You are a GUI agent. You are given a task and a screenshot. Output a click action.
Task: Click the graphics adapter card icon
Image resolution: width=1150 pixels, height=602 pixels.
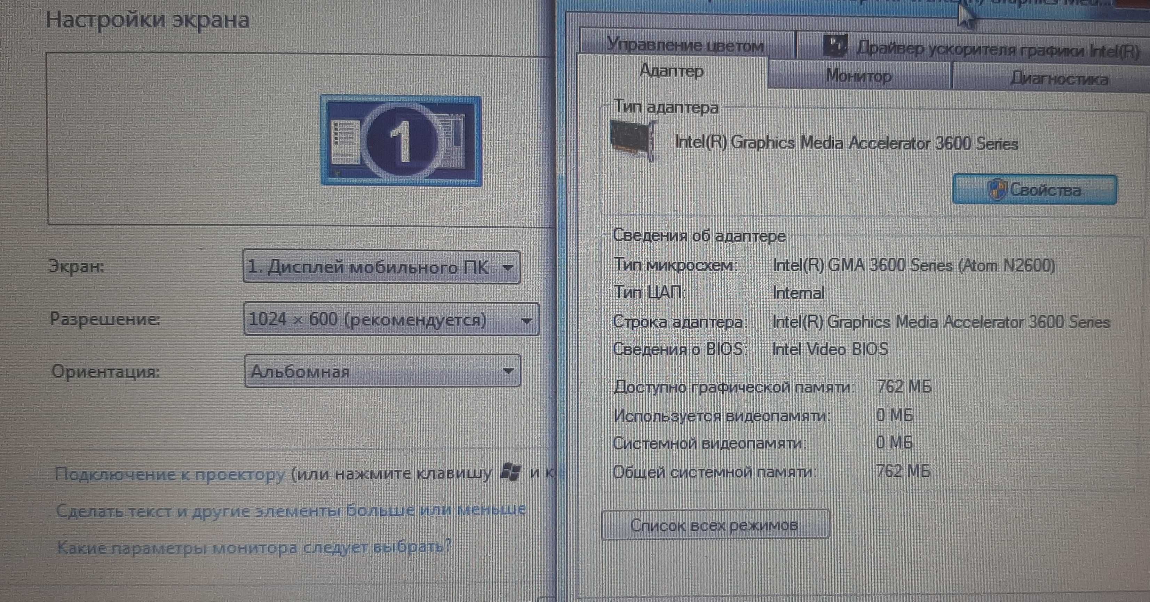click(634, 140)
